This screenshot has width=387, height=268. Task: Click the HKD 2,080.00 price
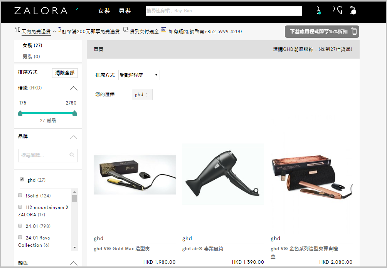click(336, 262)
